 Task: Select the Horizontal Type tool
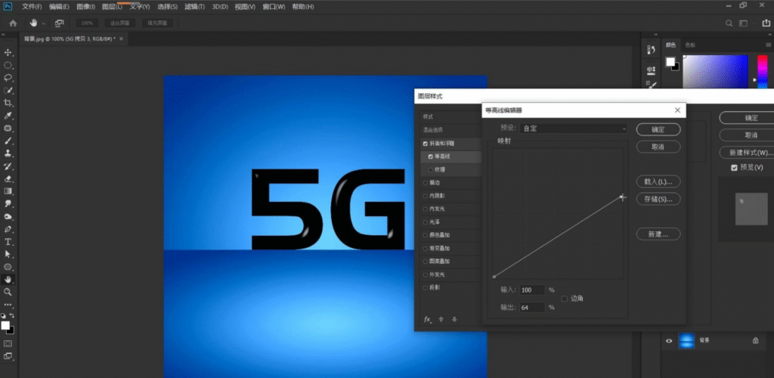[8, 242]
